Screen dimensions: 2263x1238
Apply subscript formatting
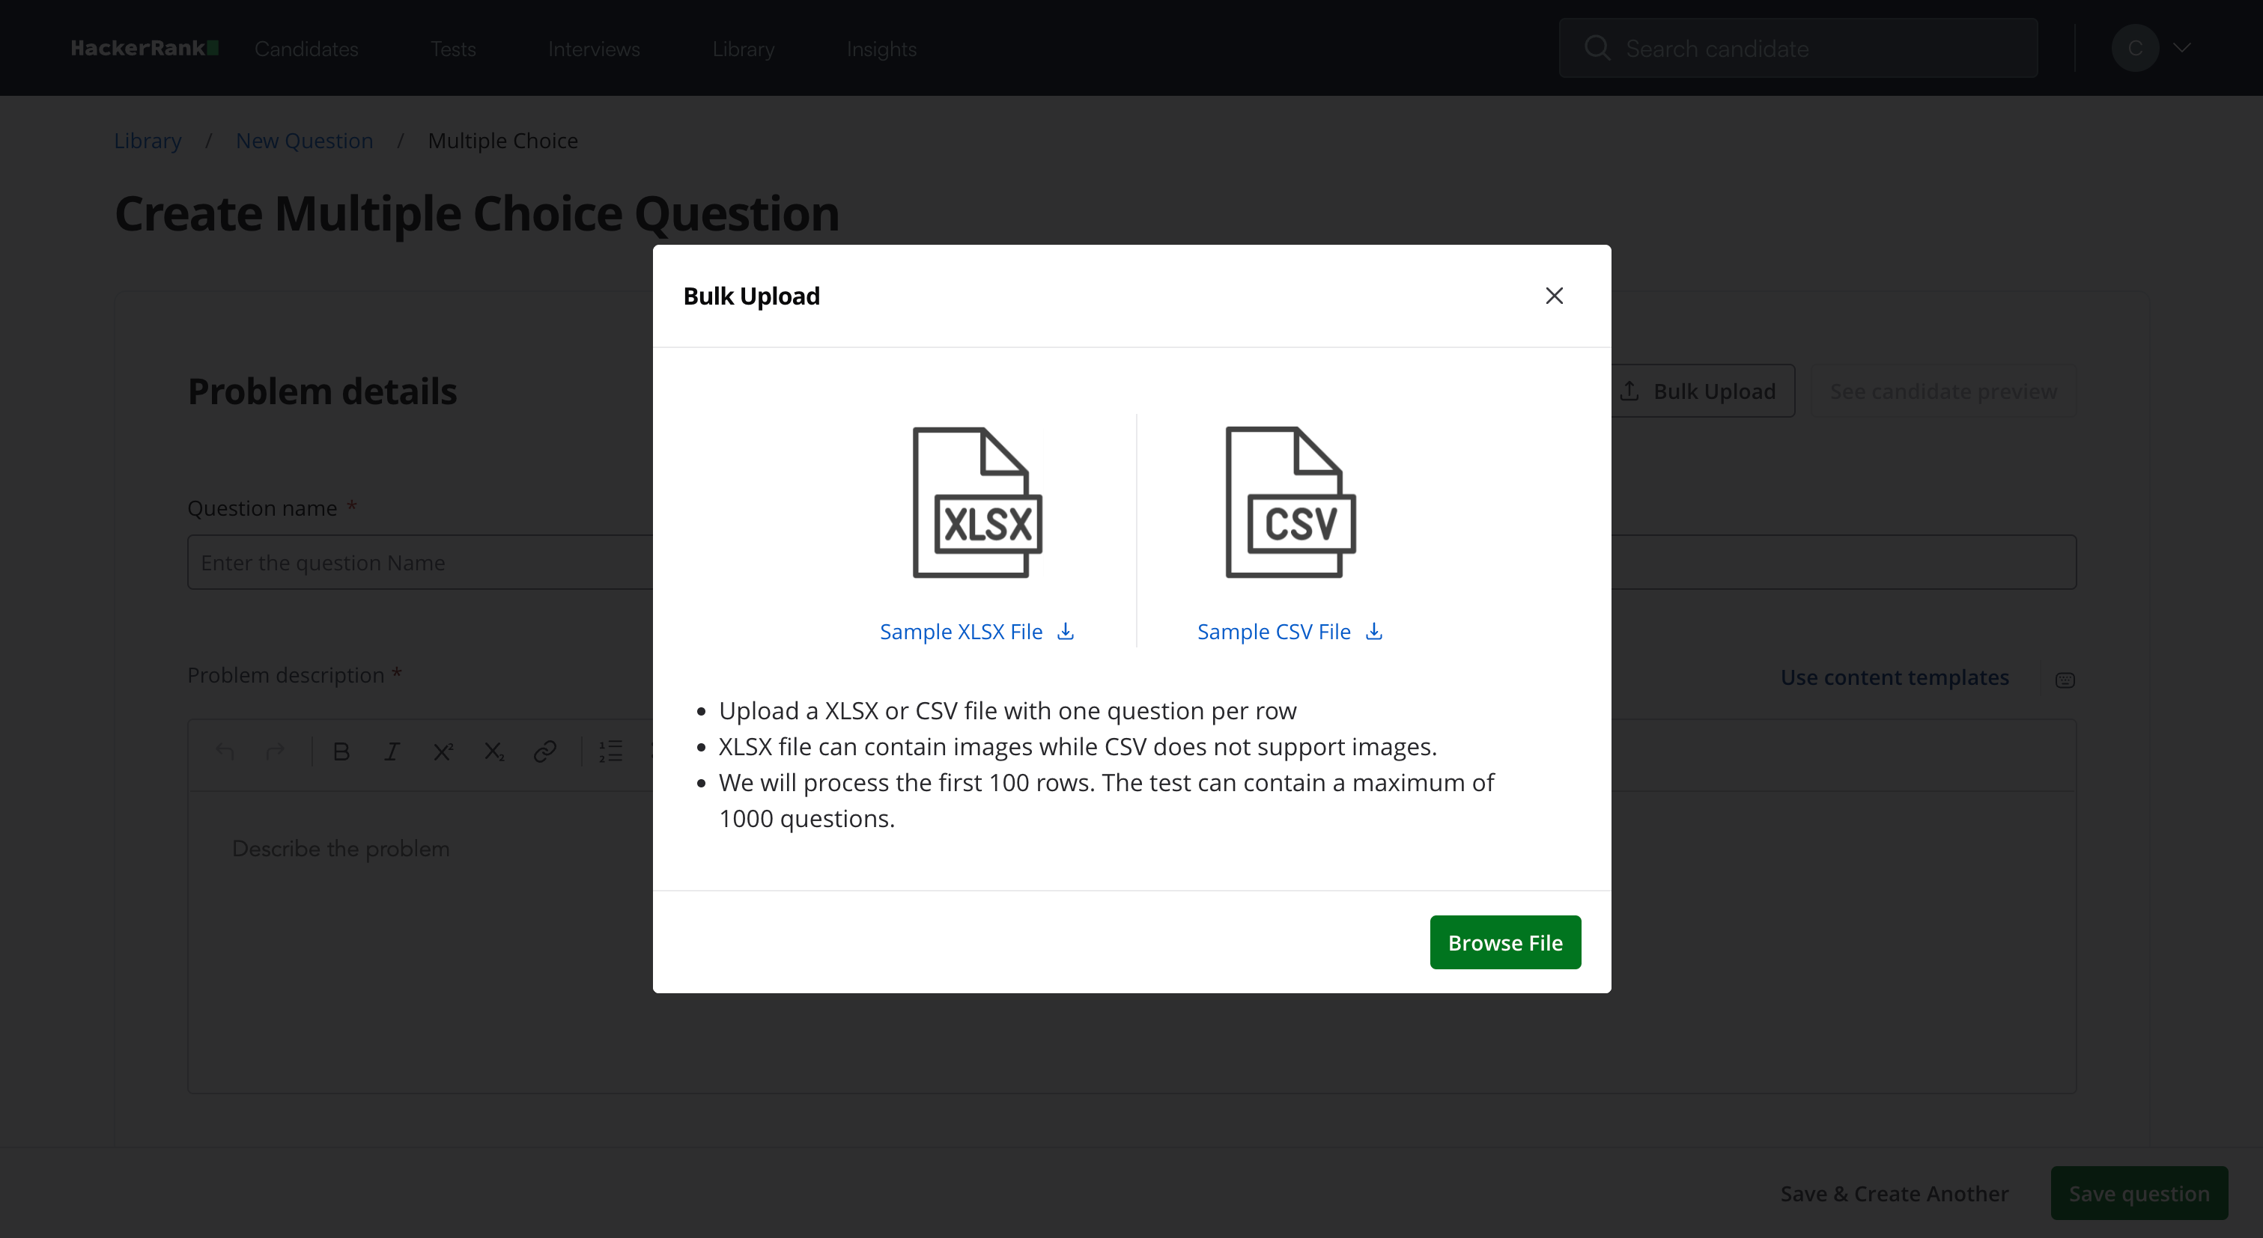[x=493, y=751]
